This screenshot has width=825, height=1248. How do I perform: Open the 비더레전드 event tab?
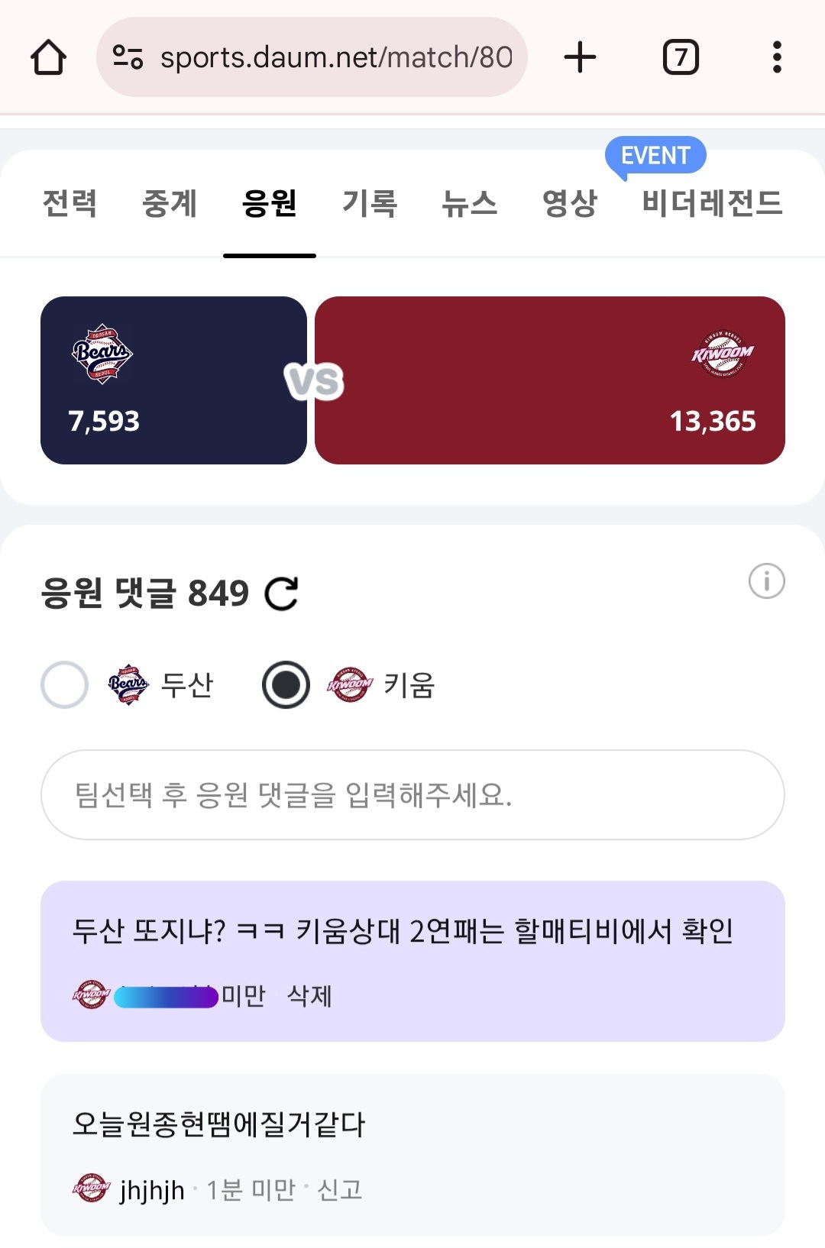click(x=712, y=203)
